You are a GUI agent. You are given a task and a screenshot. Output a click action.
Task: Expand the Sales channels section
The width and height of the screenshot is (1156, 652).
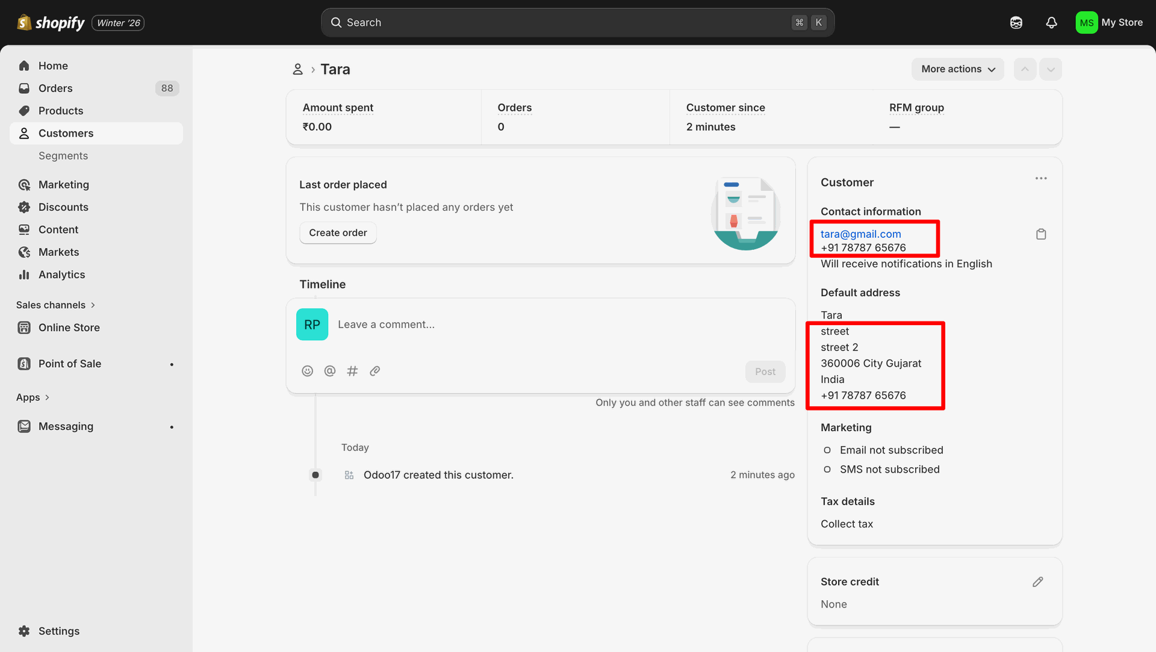point(55,305)
